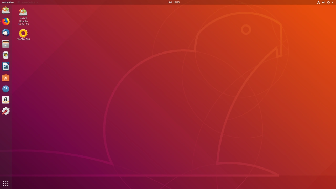Image resolution: width=336 pixels, height=189 pixels.
Task: Open the calendar by clicking Sat 12:25
Action: [x=174, y=2]
